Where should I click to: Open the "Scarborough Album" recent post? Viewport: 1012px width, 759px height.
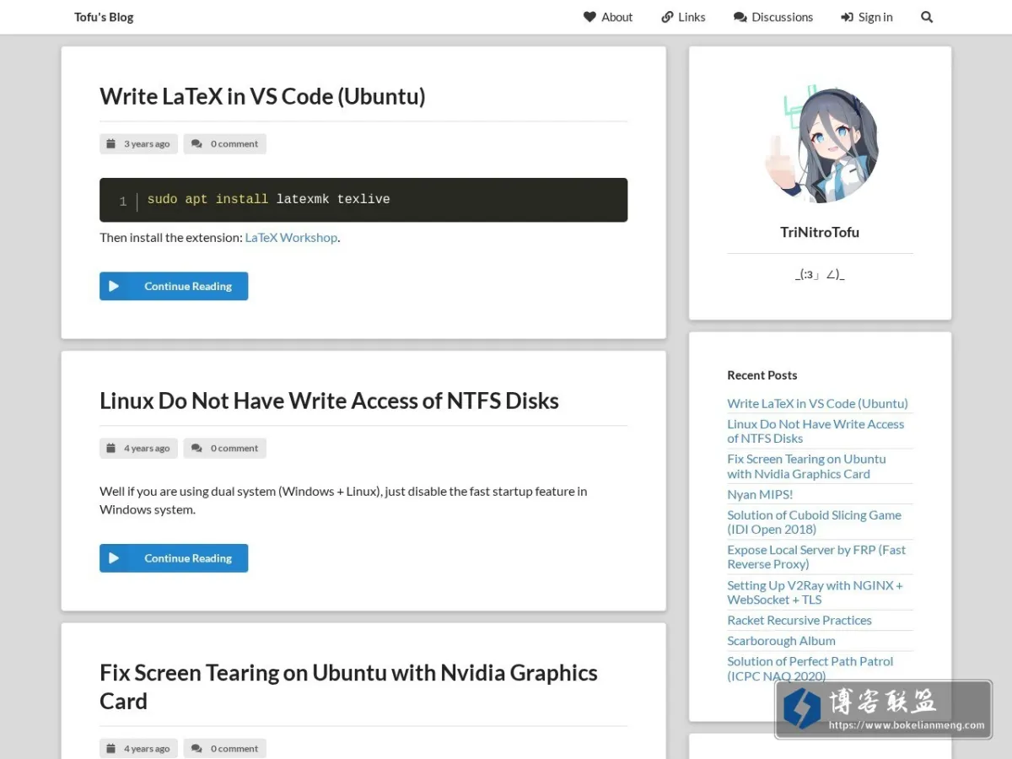click(782, 641)
